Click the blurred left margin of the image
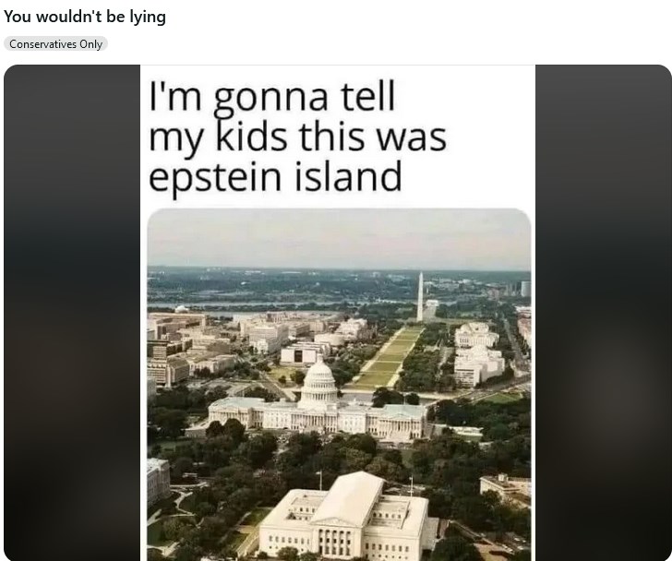 [72, 313]
